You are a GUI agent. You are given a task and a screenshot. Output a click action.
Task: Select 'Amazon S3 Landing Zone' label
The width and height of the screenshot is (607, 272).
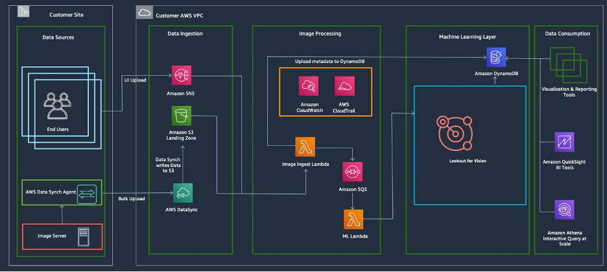point(182,135)
